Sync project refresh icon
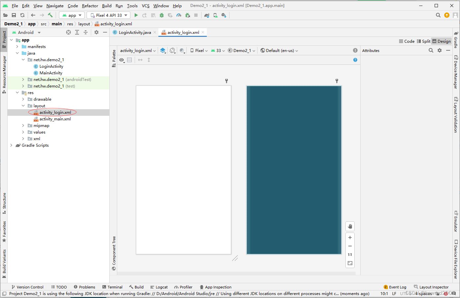This screenshot has height=298, width=460. click(x=22, y=15)
